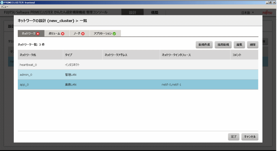
Task: Click the ネットワークインタフェース column header
Action: tap(195, 55)
